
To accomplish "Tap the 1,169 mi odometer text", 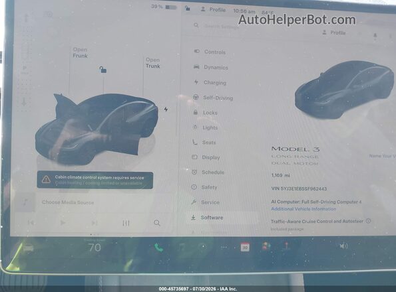I will point(280,175).
